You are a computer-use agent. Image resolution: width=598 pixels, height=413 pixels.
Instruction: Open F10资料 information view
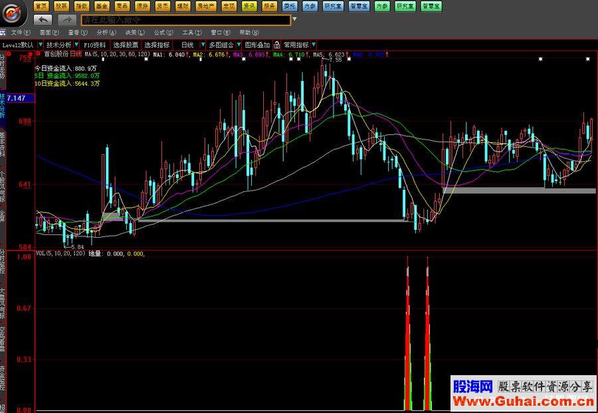(x=94, y=45)
